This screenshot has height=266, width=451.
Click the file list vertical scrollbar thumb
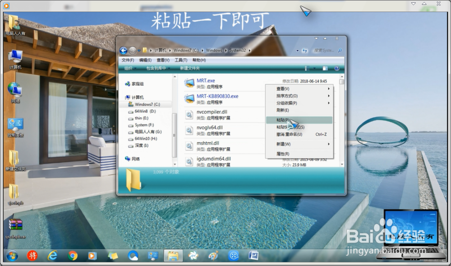[342, 82]
